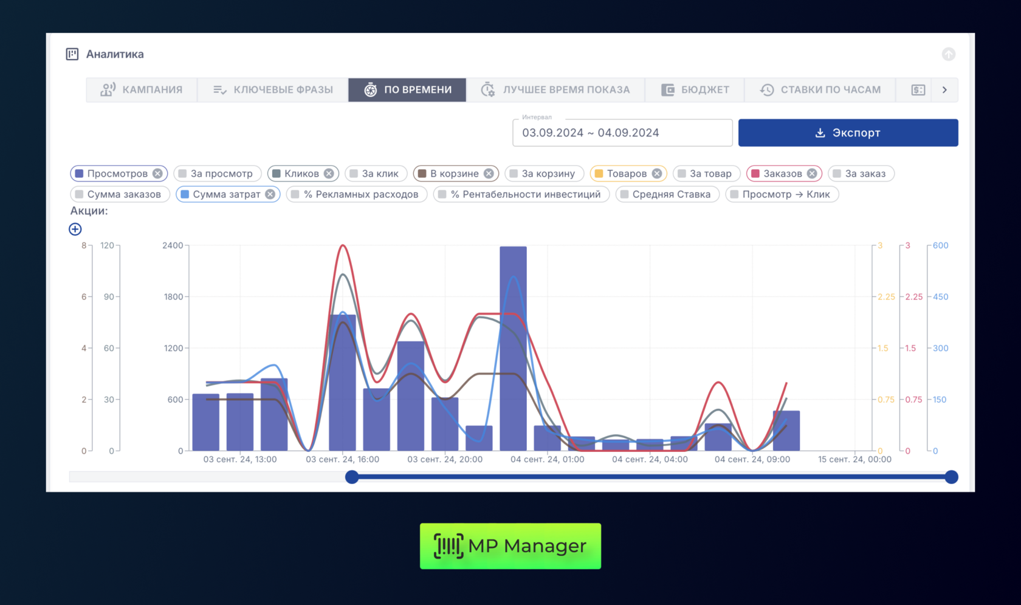Click the scroll-up arrow icon in the panel corner
1021x605 pixels.
(948, 54)
